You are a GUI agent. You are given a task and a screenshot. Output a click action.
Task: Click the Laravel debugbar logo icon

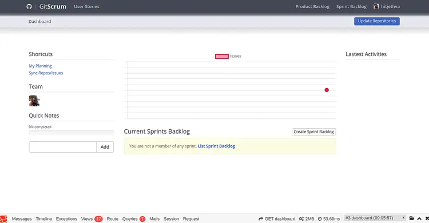point(3,219)
